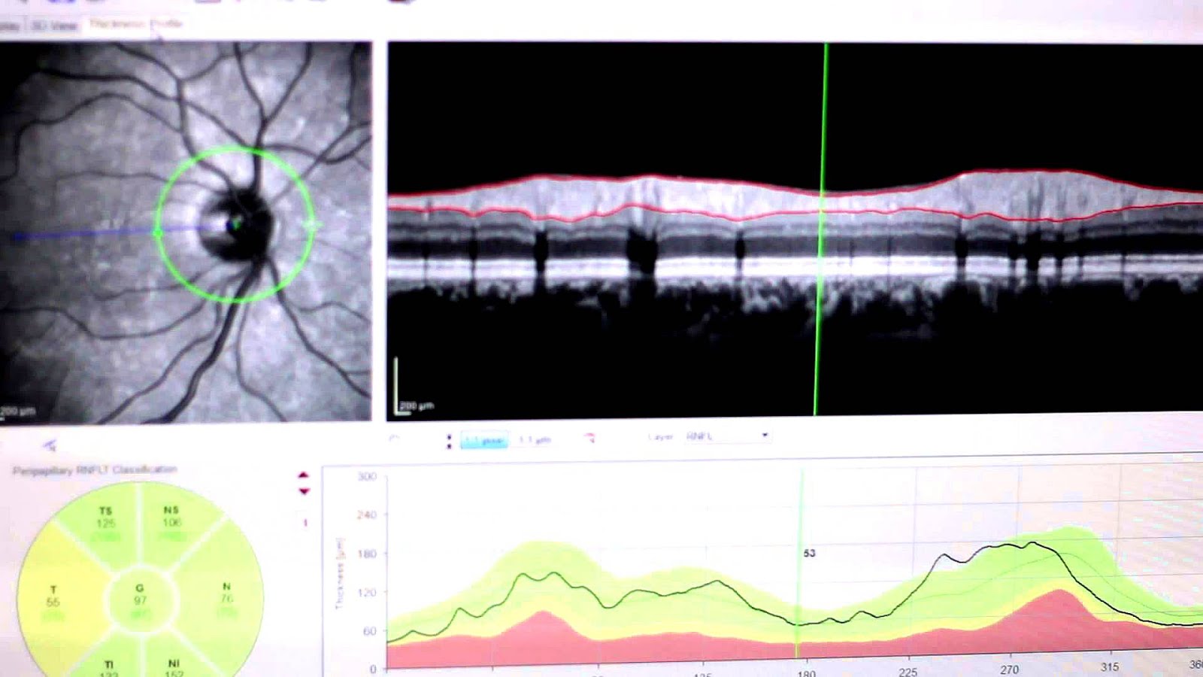Select the NS sector of the RNFLT chart
1203x677 pixels.
(172, 523)
